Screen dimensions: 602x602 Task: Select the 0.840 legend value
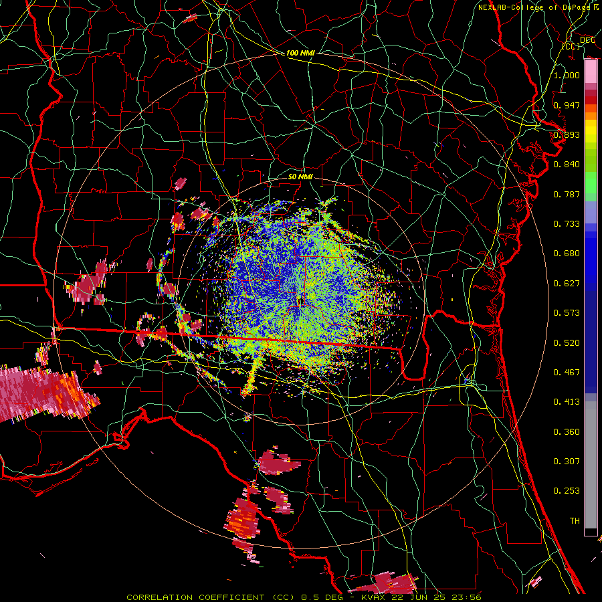(567, 165)
